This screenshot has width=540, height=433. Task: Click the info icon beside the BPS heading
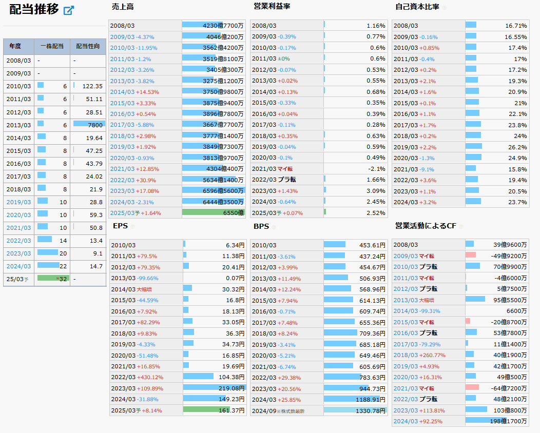pyautogui.click(x=274, y=227)
